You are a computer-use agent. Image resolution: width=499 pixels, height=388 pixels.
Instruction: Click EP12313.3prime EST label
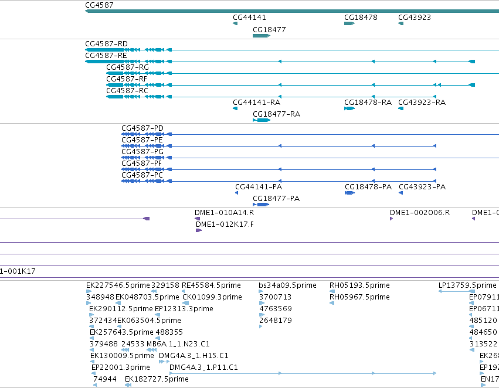[184, 309]
